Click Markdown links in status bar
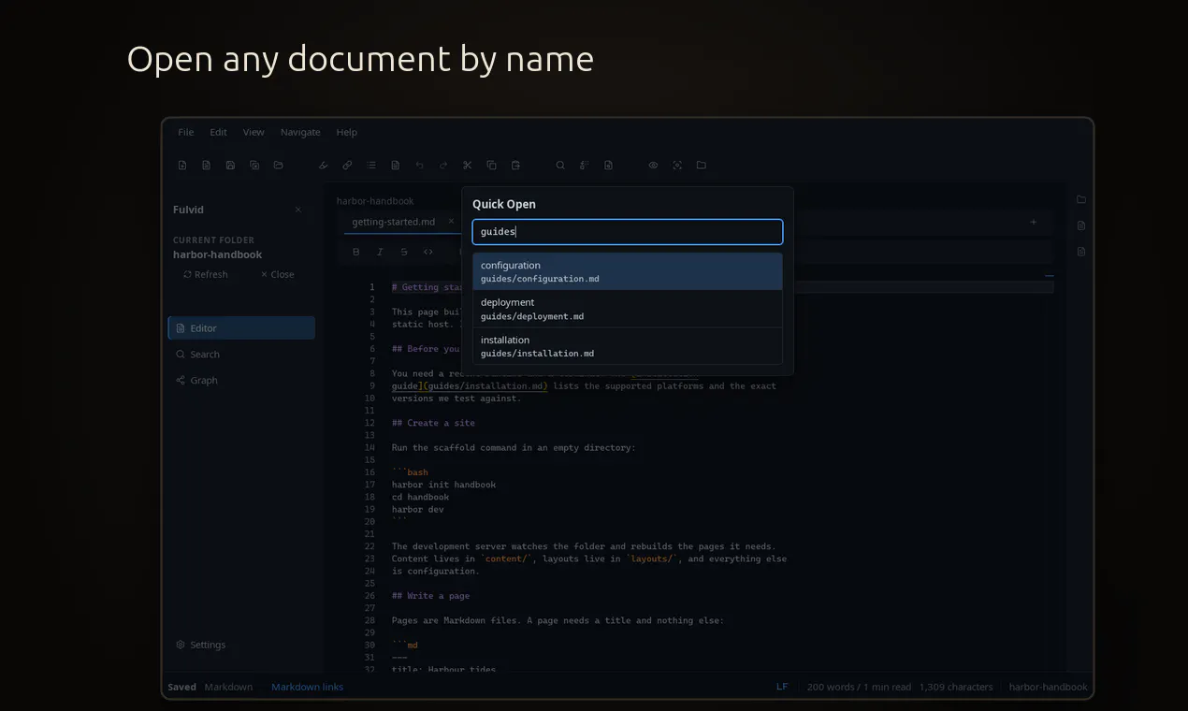Image resolution: width=1188 pixels, height=711 pixels. point(307,687)
